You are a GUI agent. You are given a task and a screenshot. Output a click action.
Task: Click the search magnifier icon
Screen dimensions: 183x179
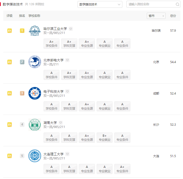(177, 4)
